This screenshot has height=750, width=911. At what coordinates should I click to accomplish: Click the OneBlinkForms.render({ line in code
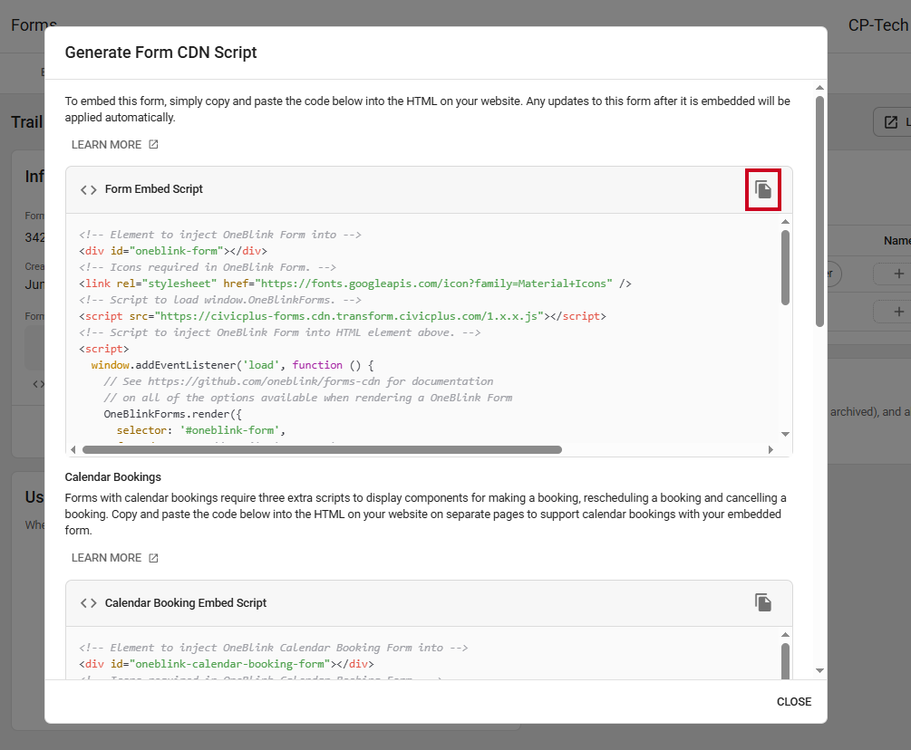(172, 414)
